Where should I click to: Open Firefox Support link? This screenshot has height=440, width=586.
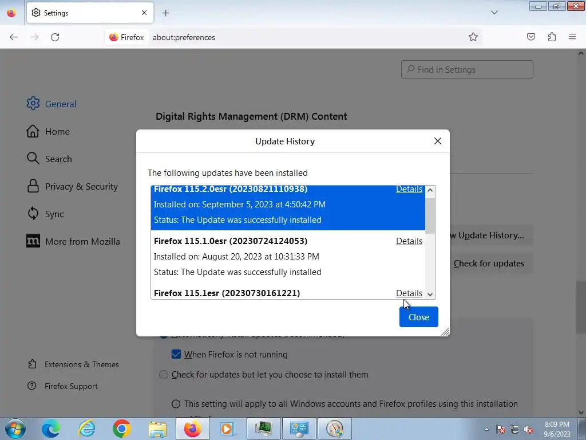coord(62,386)
